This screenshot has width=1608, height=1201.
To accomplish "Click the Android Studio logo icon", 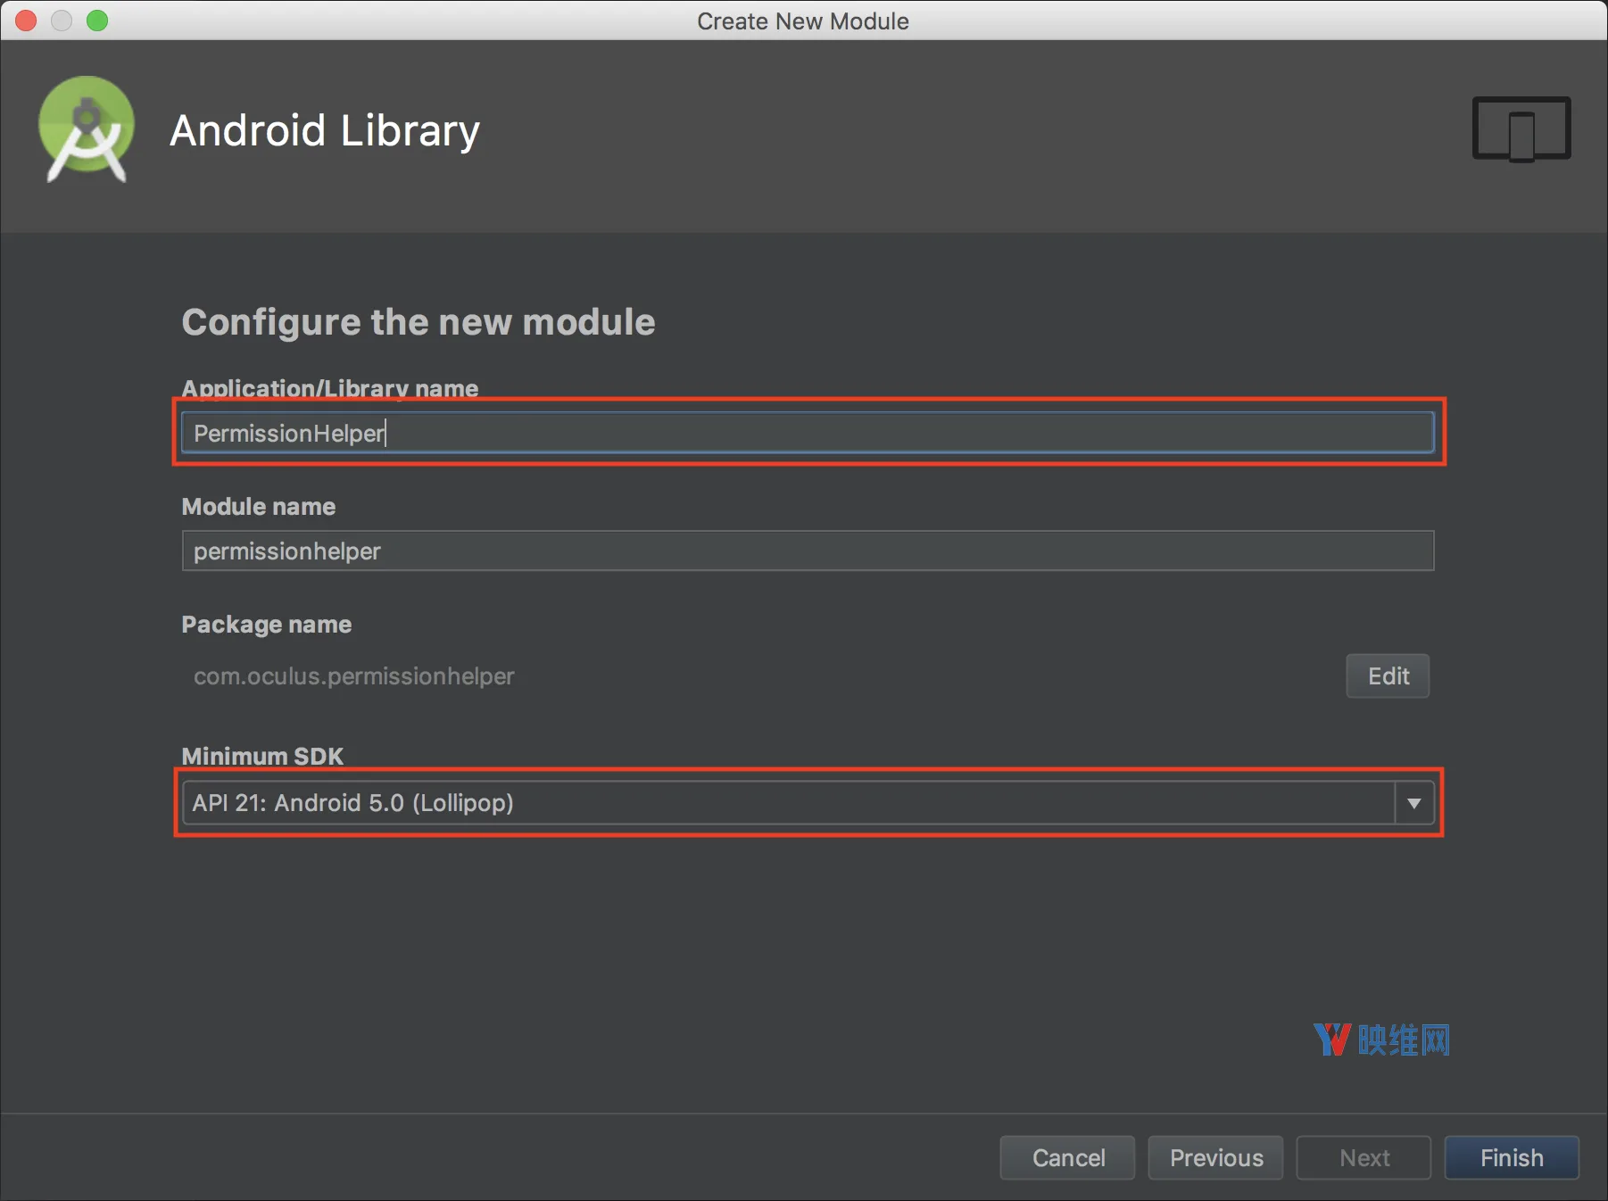I will tap(87, 130).
